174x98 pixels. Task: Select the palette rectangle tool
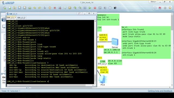pyautogui.click(x=70, y=8)
